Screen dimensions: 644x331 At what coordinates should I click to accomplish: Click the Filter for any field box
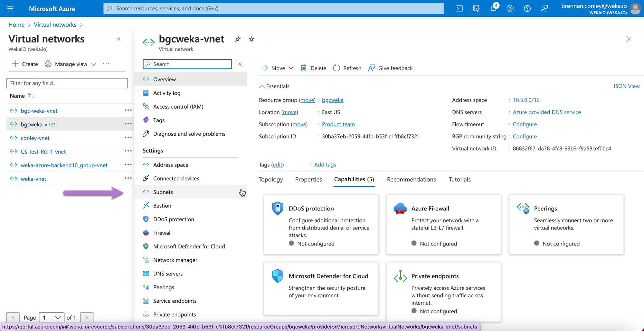tap(67, 83)
